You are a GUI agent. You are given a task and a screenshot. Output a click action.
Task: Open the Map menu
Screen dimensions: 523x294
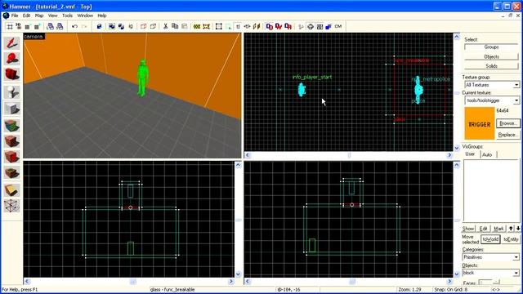click(x=39, y=16)
